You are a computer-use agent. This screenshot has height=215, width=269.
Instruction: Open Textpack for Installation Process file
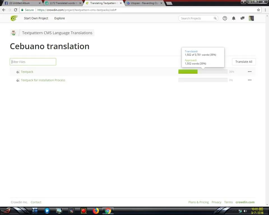click(43, 80)
